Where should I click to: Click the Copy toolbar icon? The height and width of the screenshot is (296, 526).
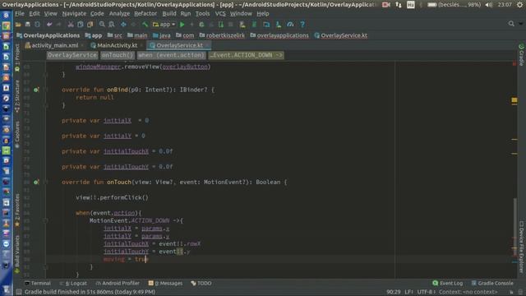pos(81,25)
